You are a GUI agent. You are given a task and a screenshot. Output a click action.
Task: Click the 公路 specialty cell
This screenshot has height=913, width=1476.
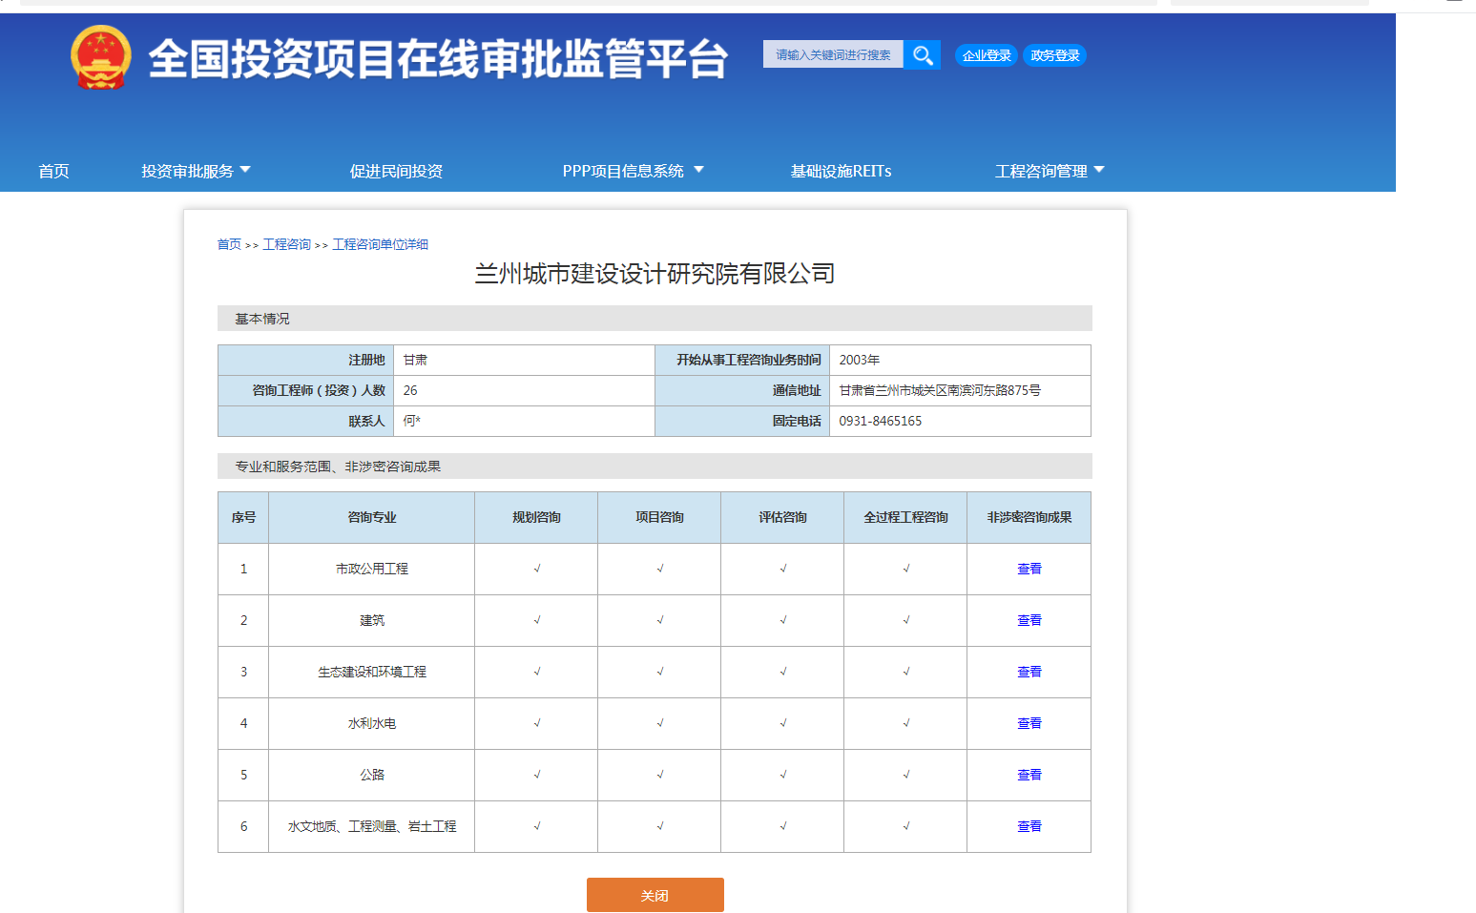coord(371,775)
